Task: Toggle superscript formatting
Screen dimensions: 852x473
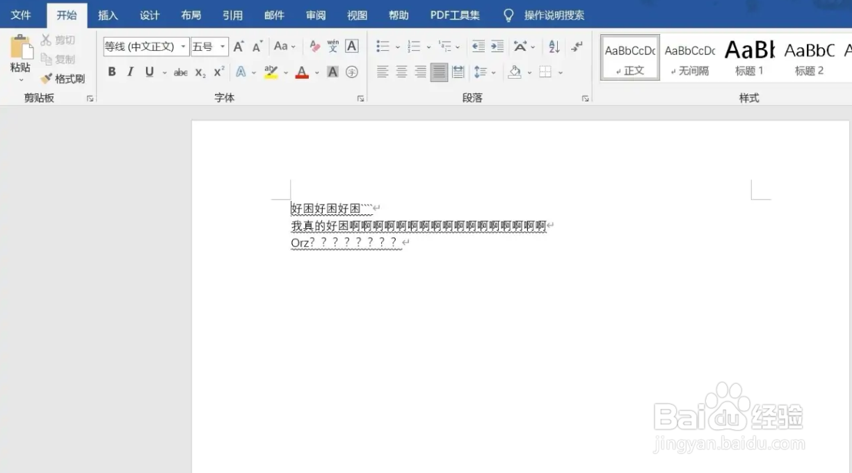Action: [219, 72]
